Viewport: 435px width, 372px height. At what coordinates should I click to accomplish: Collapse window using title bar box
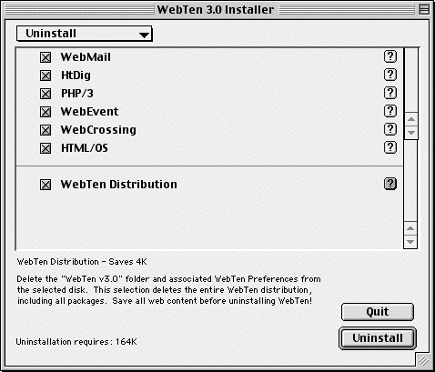tap(424, 10)
